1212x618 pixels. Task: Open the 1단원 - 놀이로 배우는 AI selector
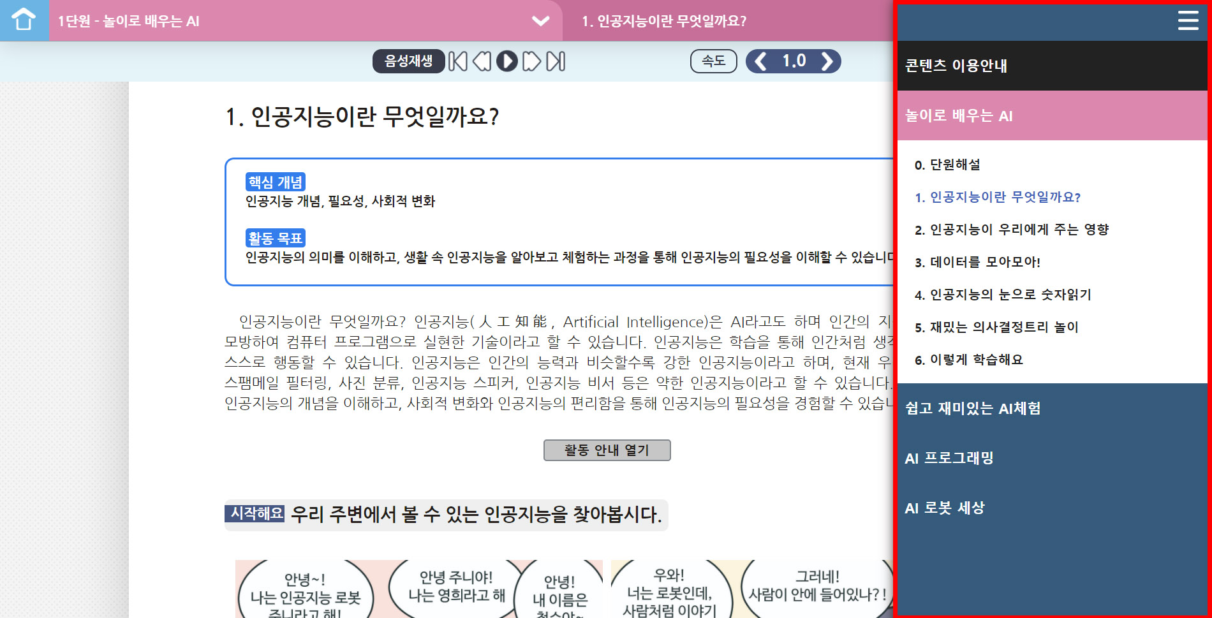[306, 21]
